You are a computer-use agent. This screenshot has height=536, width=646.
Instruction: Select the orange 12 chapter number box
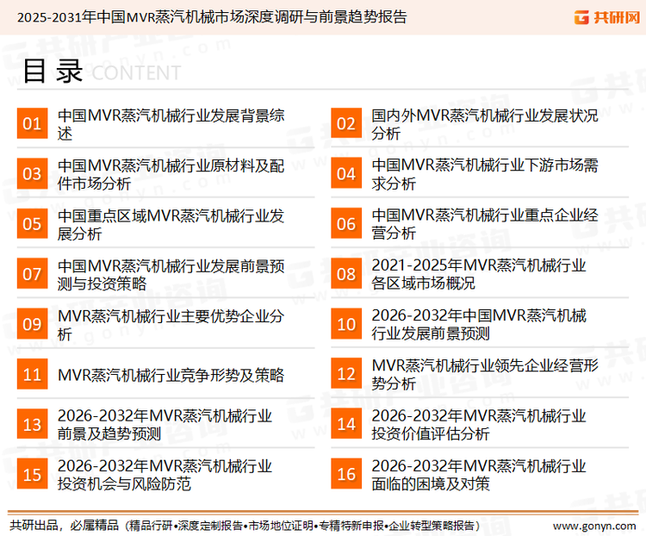pyautogui.click(x=346, y=373)
